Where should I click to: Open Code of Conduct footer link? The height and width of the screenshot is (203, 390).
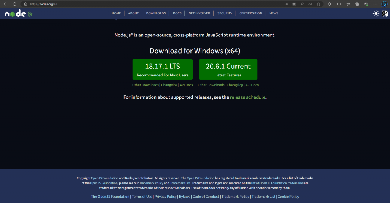tap(206, 196)
